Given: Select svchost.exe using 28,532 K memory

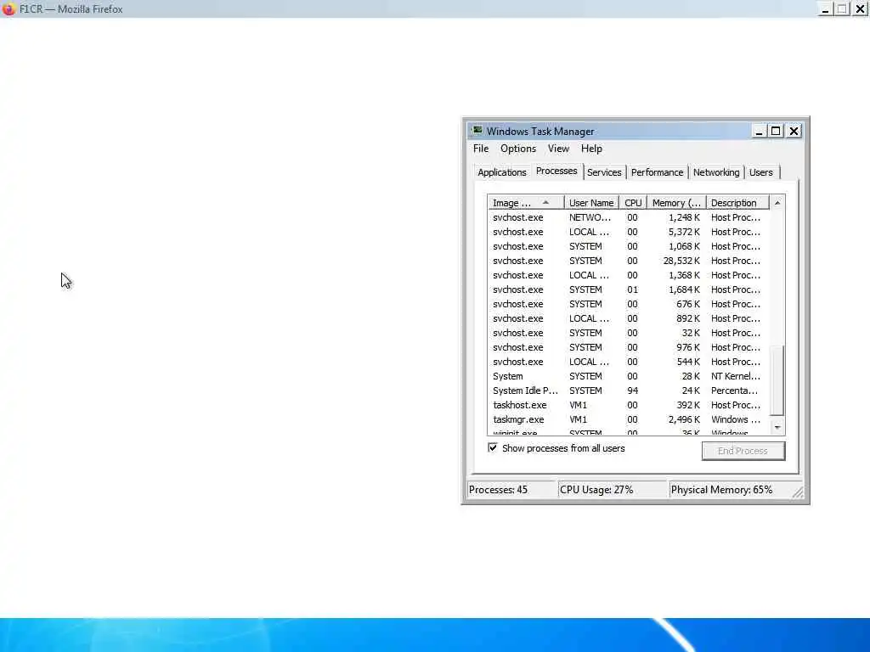Looking at the screenshot, I should [629, 261].
